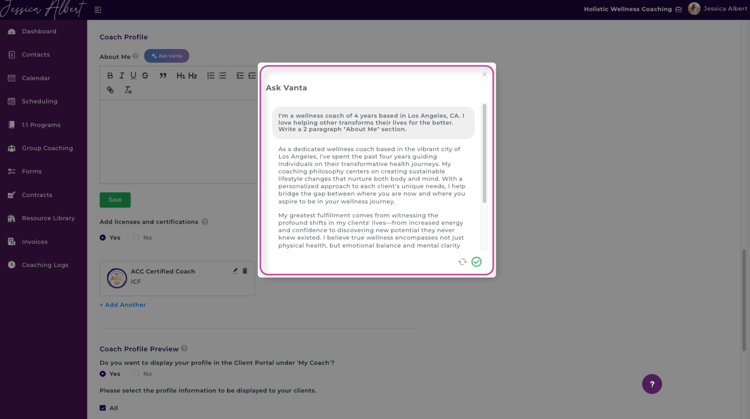
Task: Select Yes for licenses and certifications
Action: [103, 238]
